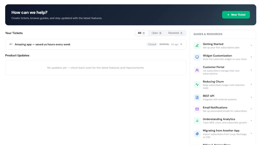
Task: Click the Migrating from Another App globe icon
Action: (197, 134)
